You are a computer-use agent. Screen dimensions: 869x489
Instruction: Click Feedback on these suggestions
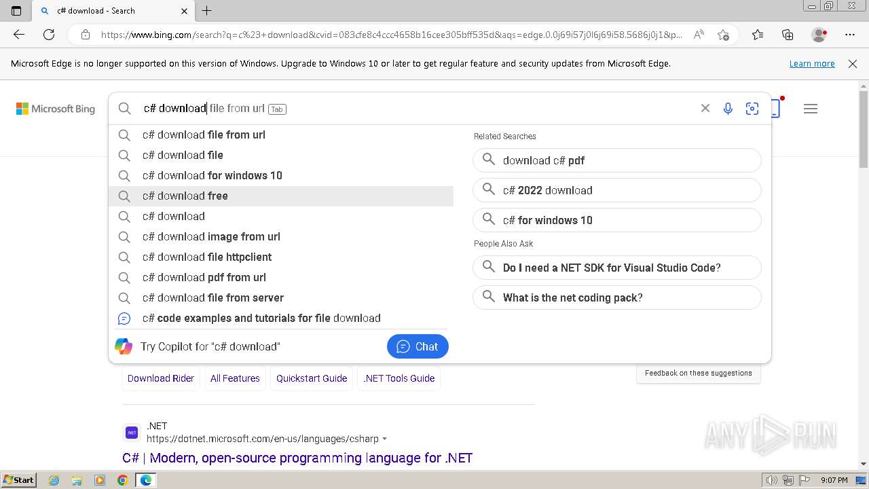point(699,373)
